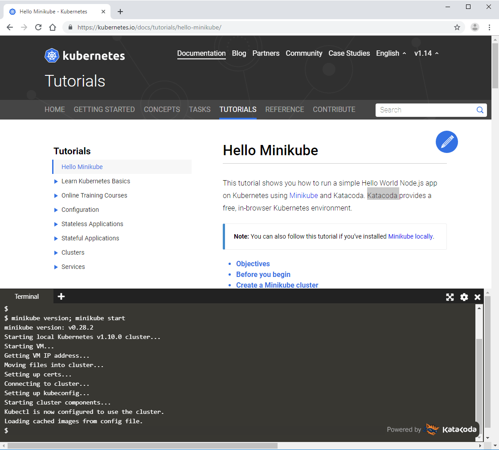Expand the terminal to fullscreen
Image resolution: width=499 pixels, height=450 pixels.
coord(450,297)
